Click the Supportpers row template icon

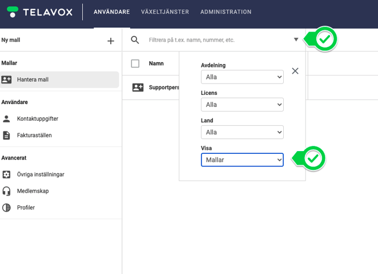138,88
